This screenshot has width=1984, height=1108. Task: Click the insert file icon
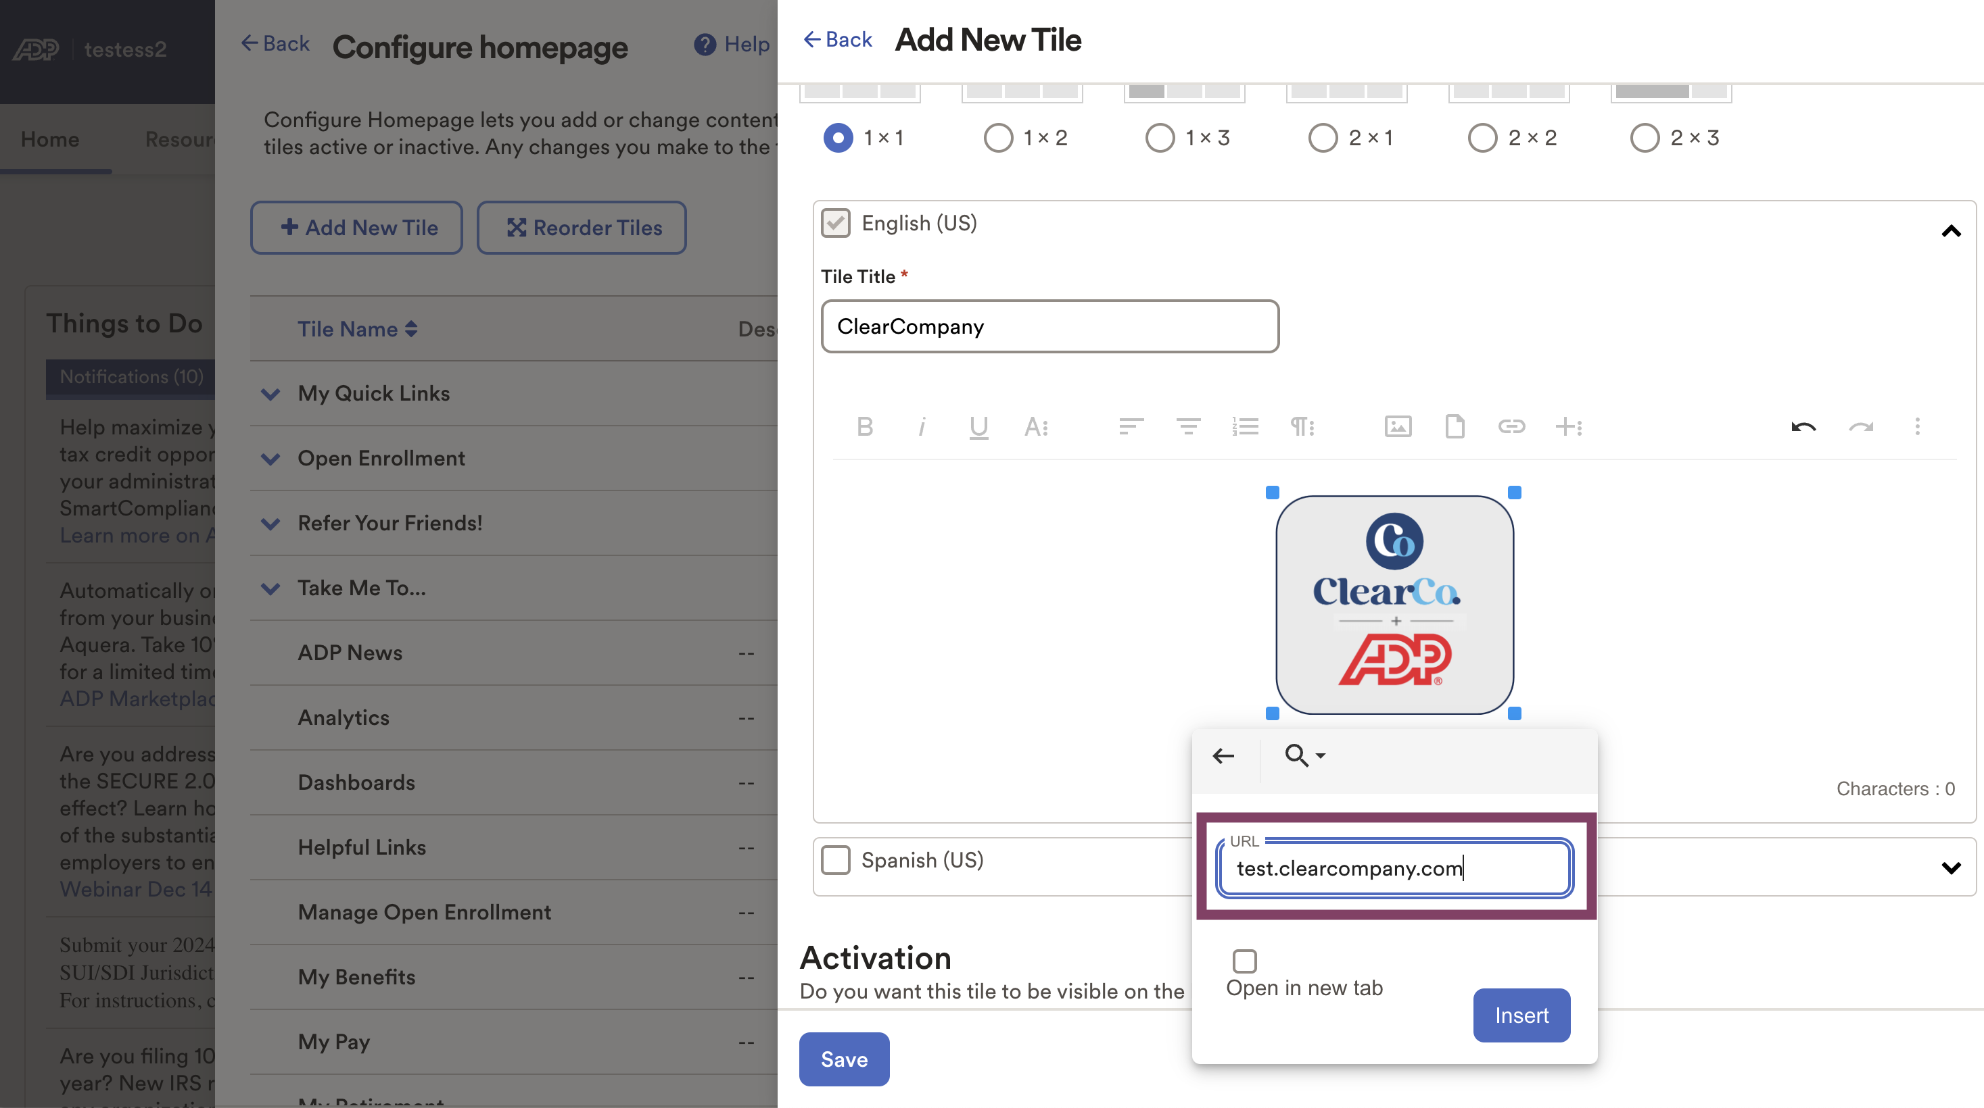click(x=1455, y=426)
